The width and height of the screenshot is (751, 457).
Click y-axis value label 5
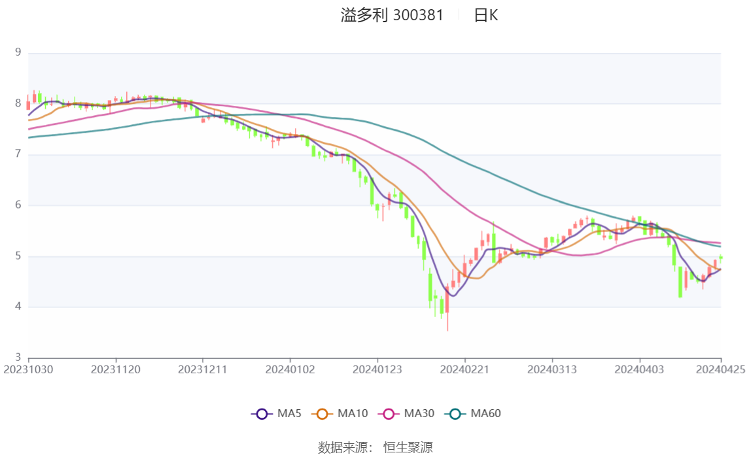click(18, 256)
